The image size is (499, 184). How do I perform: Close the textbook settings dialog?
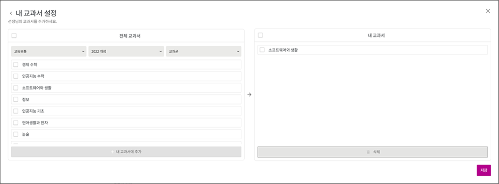488,11
